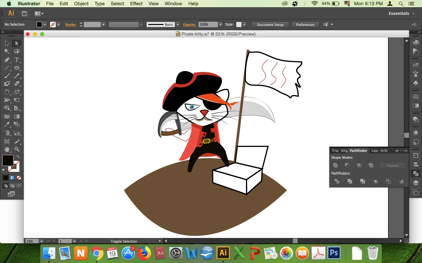This screenshot has width=422, height=263.
Task: Click the Opacity panel link
Action: 190,25
